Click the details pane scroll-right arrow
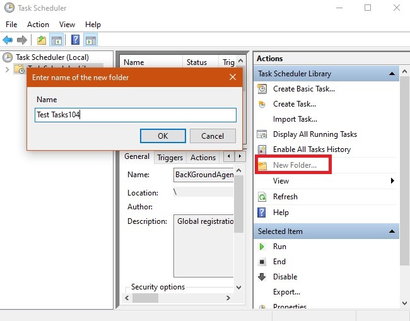410x321 pixels. pyautogui.click(x=228, y=298)
